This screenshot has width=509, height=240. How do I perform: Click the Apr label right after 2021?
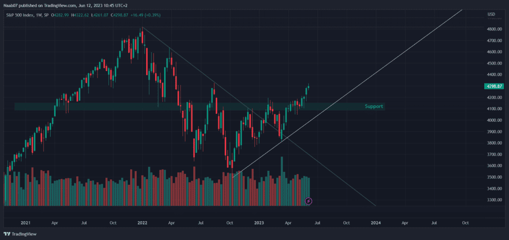[55, 223]
